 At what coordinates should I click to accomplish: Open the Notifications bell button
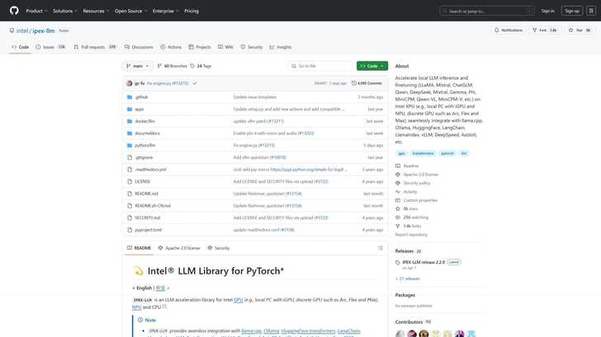point(509,30)
